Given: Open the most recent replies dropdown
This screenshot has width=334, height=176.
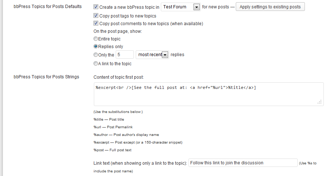Looking at the screenshot, I should 152,55.
